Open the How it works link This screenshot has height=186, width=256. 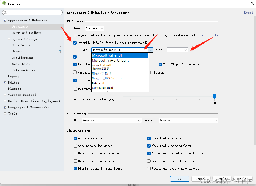tap(208, 35)
